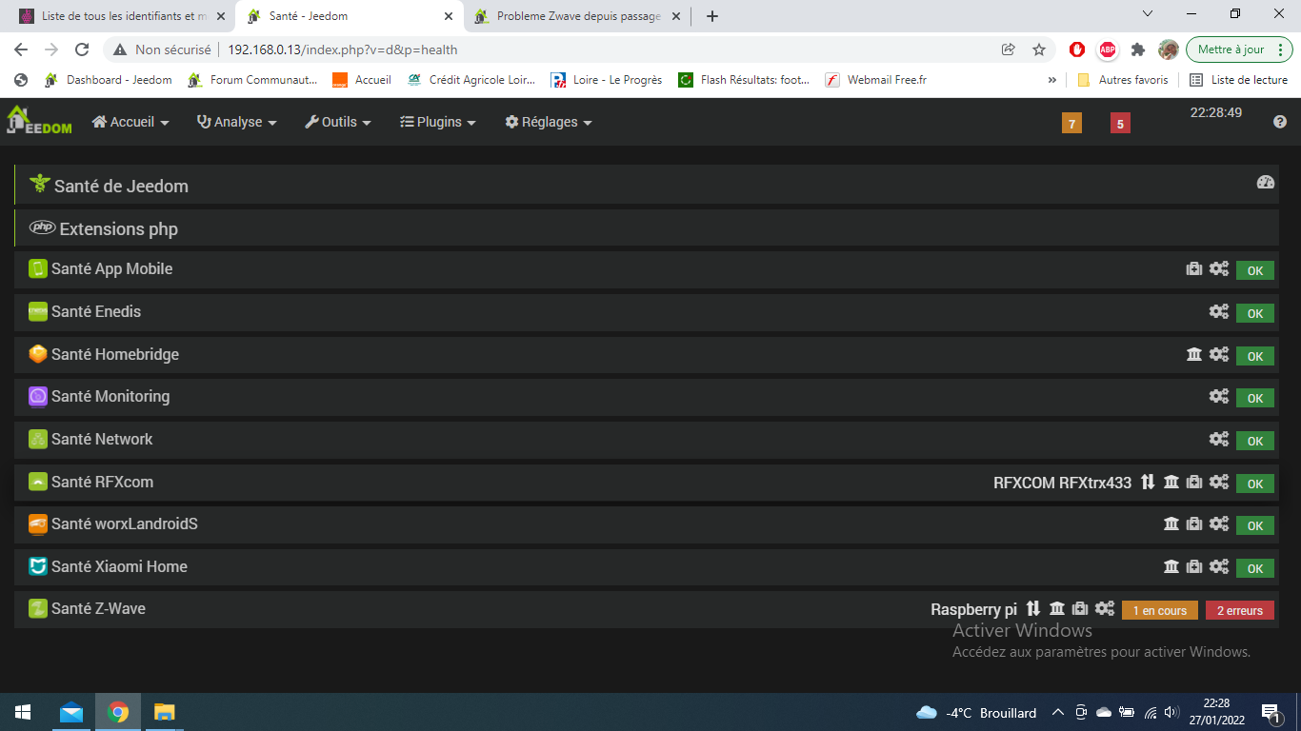Expand the Santé Z-Wave panel title
The image size is (1301, 731).
98,608
